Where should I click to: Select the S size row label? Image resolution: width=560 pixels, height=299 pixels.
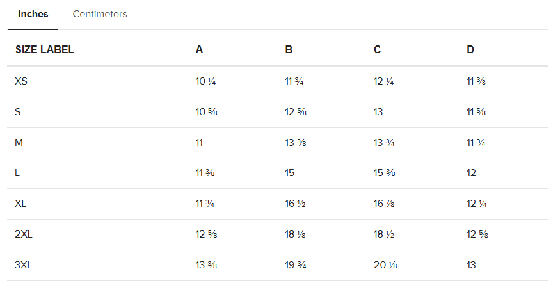[18, 112]
